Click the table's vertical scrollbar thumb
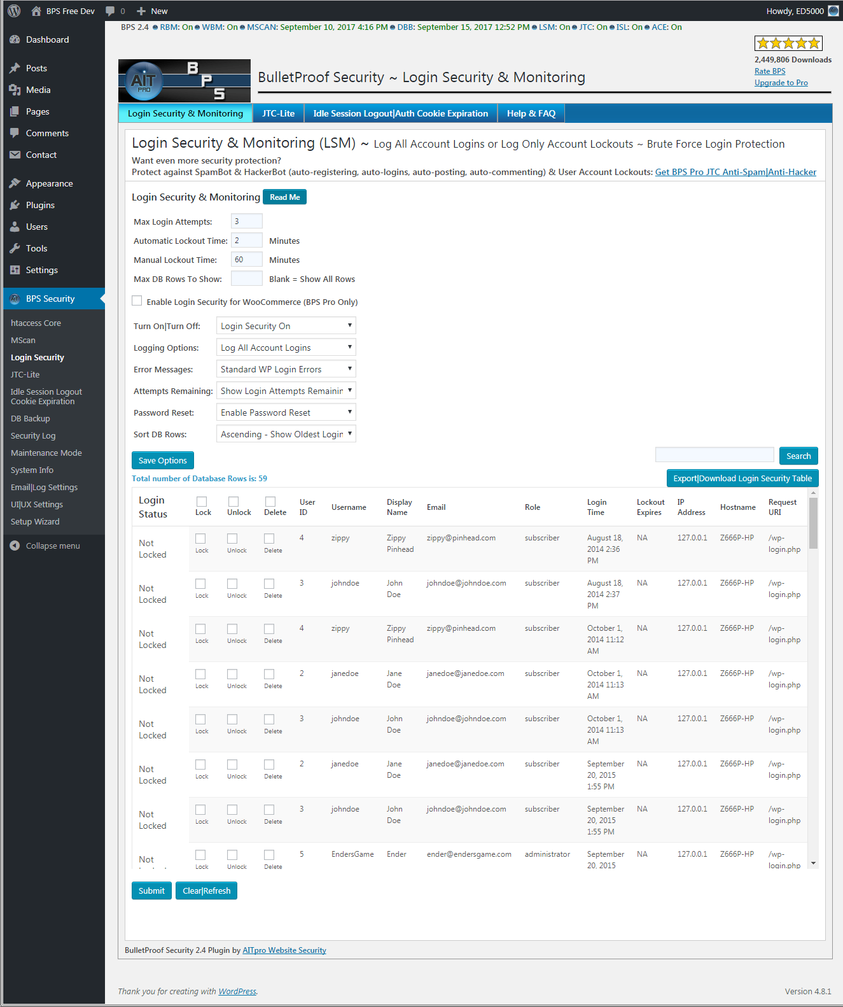This screenshot has width=843, height=1007. tap(813, 523)
